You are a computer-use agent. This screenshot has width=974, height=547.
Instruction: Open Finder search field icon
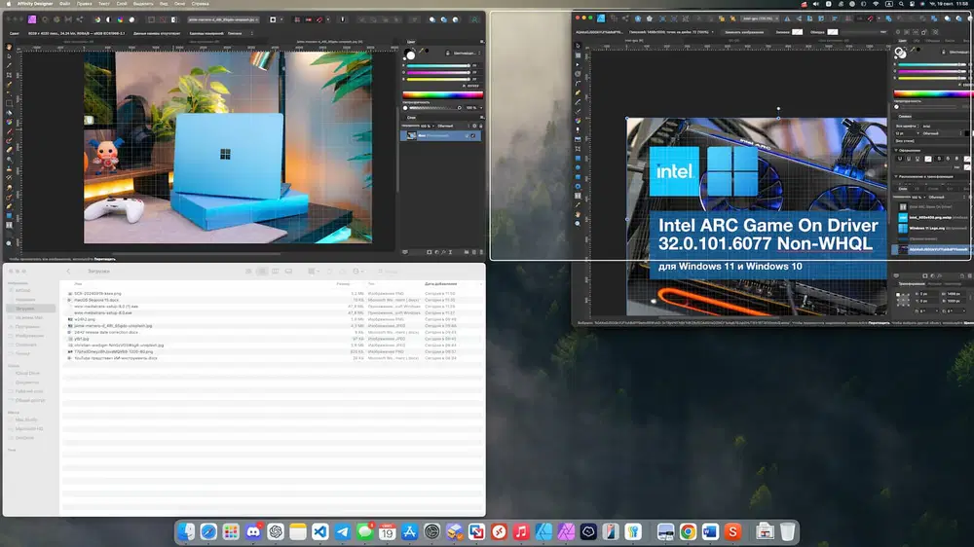click(380, 272)
